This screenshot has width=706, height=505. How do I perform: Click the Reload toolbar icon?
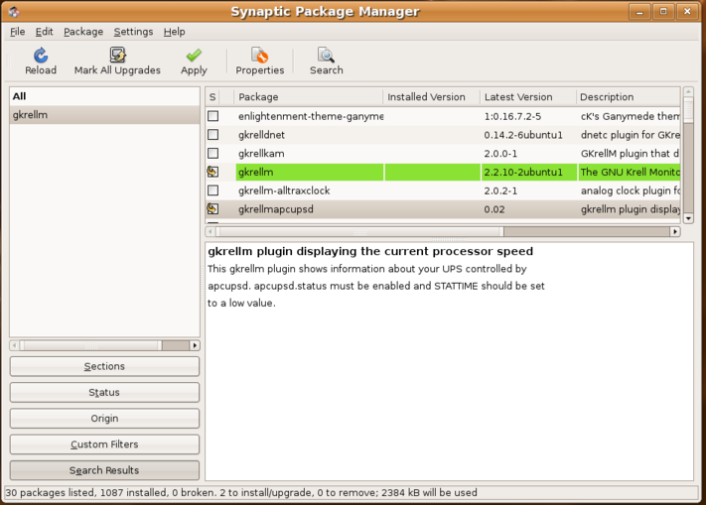point(41,56)
